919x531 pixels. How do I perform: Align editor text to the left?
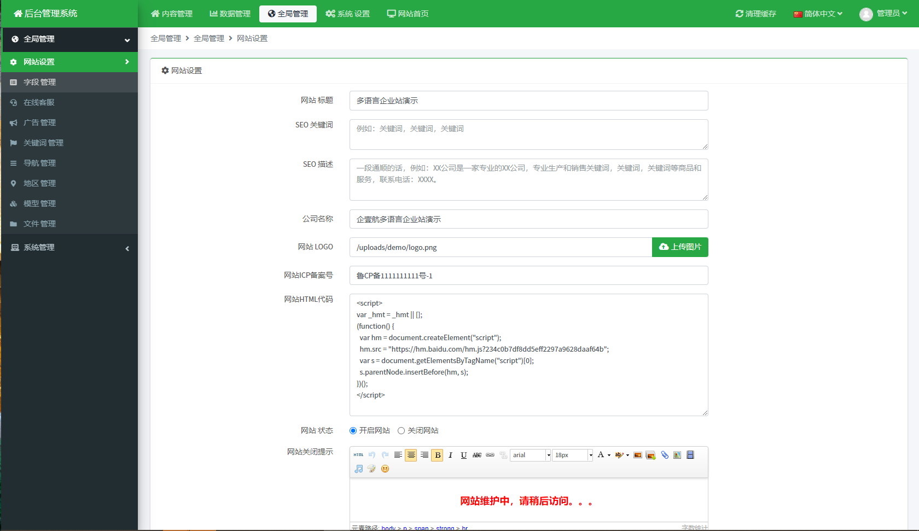398,455
